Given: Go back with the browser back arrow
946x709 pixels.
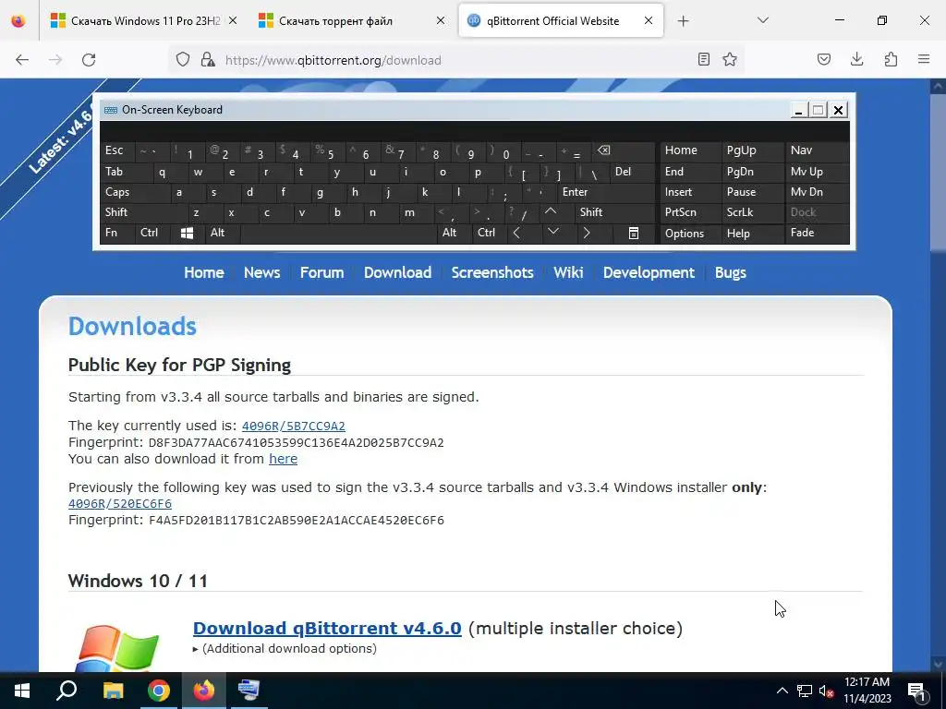Looking at the screenshot, I should coord(22,60).
